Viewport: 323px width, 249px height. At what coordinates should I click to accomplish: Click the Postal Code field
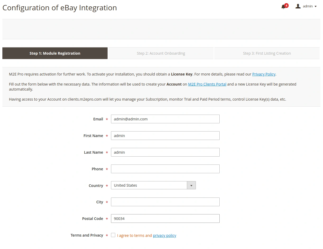[x=165, y=219]
